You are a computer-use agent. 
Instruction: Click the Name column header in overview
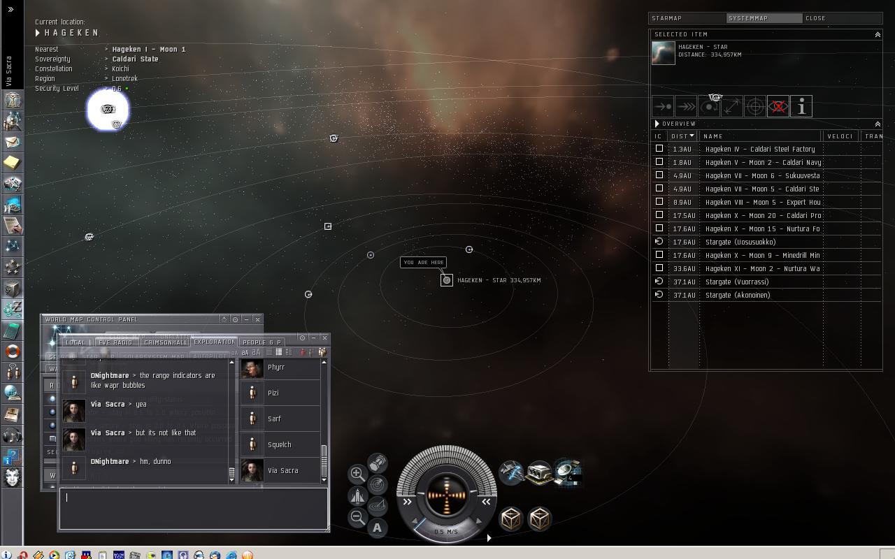click(x=761, y=136)
